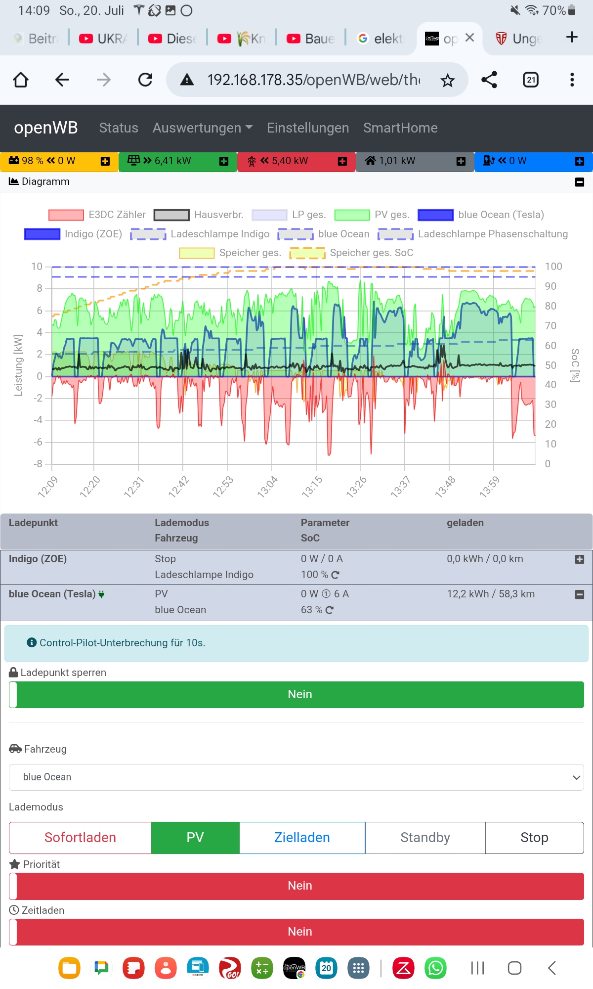Viewport: 593px width, 989px height.
Task: Select the Sofortladen charge mode
Action: [x=80, y=838]
